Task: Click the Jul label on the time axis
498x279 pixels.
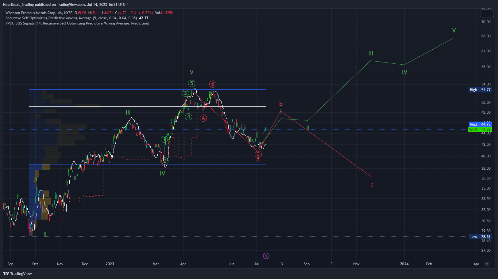Action: pyautogui.click(x=256, y=264)
